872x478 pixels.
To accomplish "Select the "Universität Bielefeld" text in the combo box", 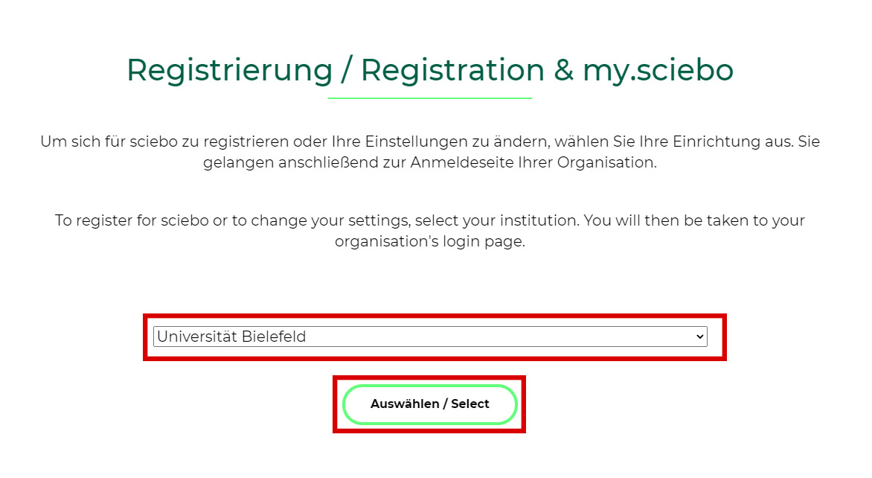I will click(231, 337).
